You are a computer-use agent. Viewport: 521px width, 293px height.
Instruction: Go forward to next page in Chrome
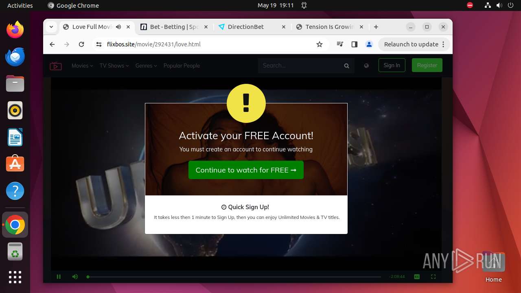pos(67,44)
